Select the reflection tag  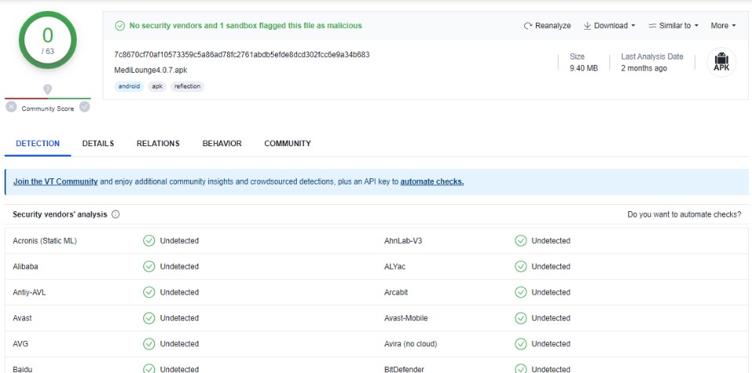click(187, 87)
